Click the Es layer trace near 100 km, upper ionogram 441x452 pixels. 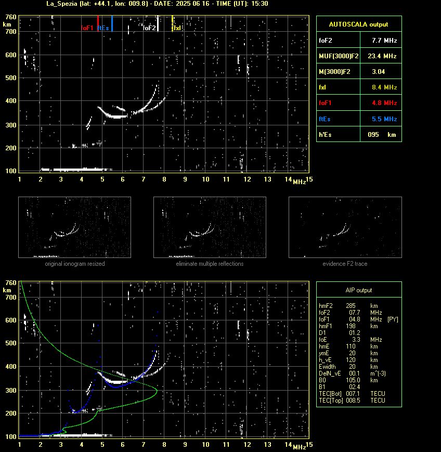(76, 170)
